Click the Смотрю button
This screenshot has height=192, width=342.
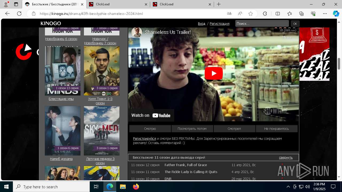point(150,129)
